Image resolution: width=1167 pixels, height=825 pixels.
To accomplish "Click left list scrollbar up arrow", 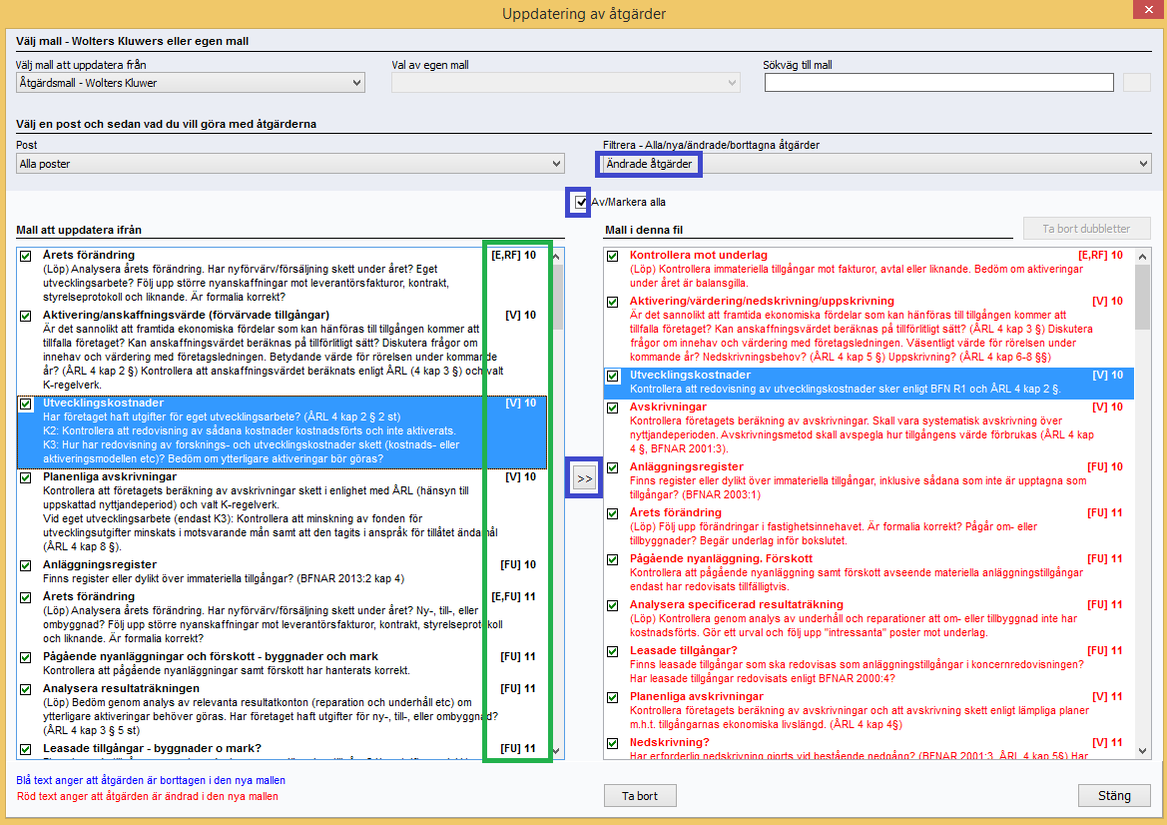I will point(556,257).
